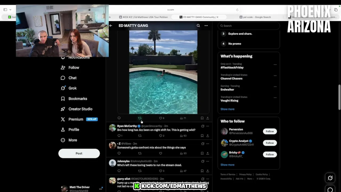Screen dimensions: 341x192
Task: Open more options on Johnnybo's post
Action: click(x=208, y=161)
